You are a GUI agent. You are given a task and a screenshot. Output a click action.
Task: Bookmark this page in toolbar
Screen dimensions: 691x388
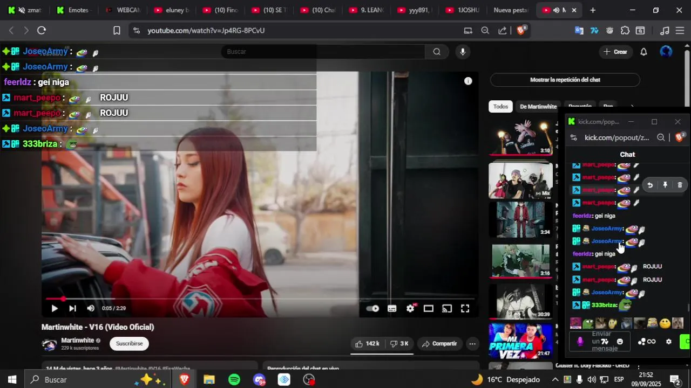tap(117, 31)
